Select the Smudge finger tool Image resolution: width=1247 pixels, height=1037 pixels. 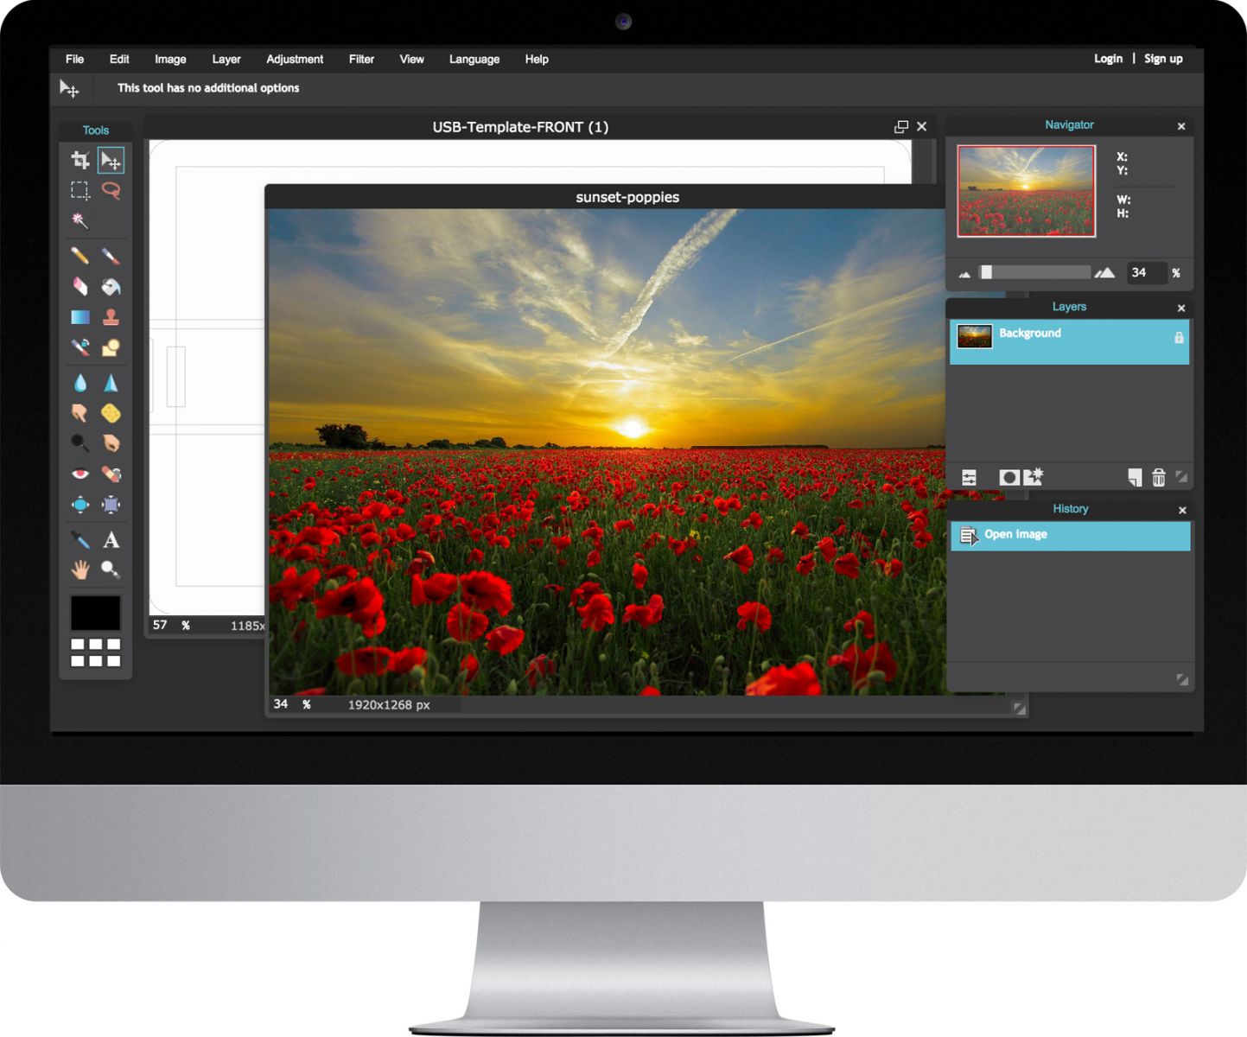point(80,413)
